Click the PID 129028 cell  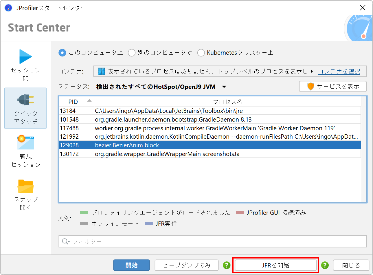point(76,145)
